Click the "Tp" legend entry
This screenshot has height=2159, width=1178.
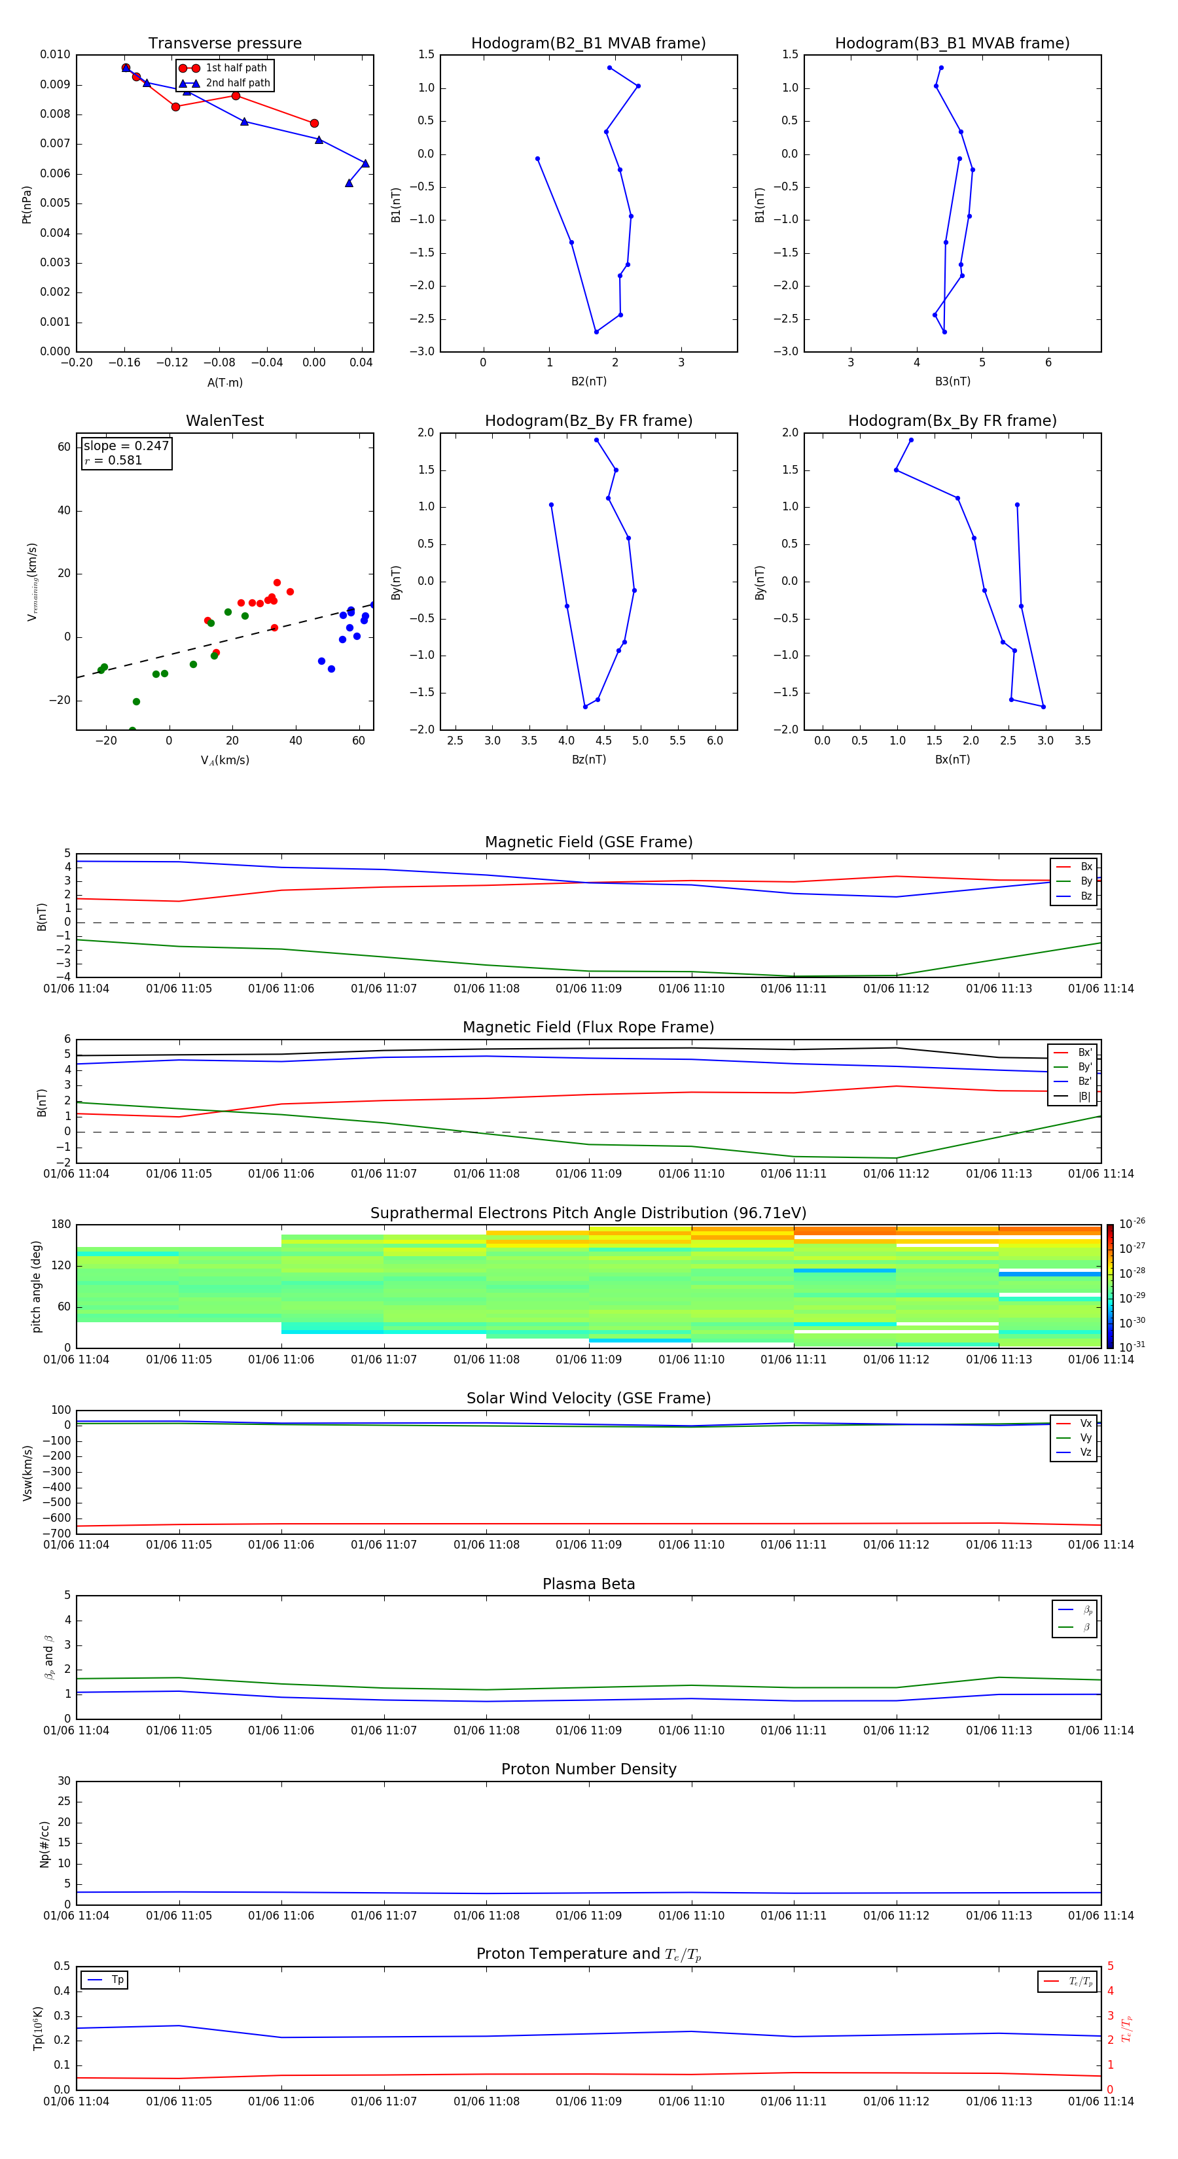pyautogui.click(x=105, y=1980)
